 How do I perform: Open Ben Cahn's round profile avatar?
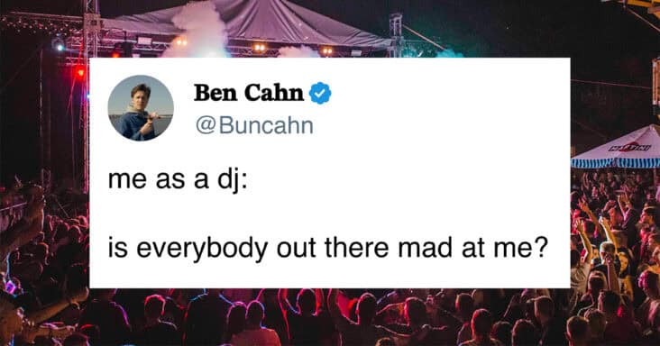click(x=141, y=108)
